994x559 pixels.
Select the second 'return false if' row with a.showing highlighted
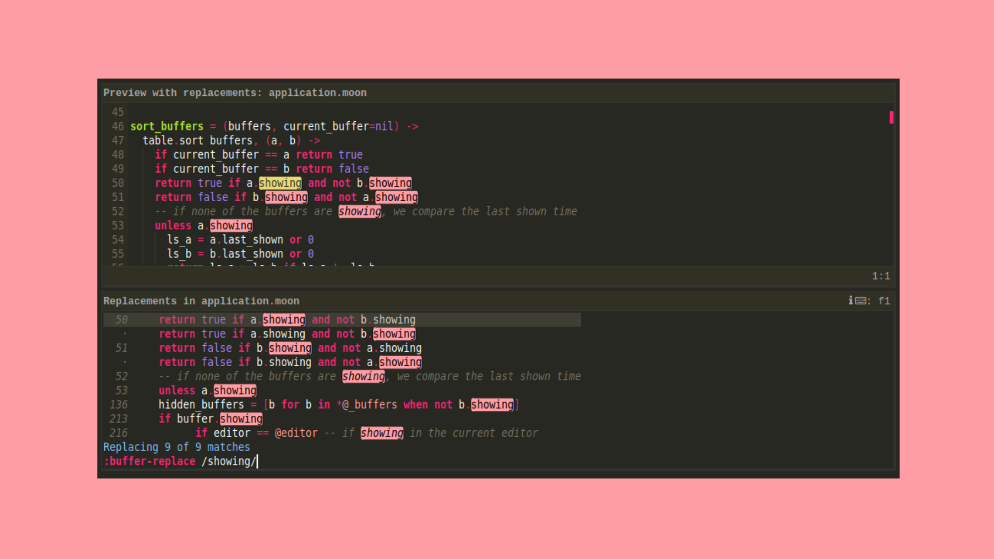pos(342,362)
